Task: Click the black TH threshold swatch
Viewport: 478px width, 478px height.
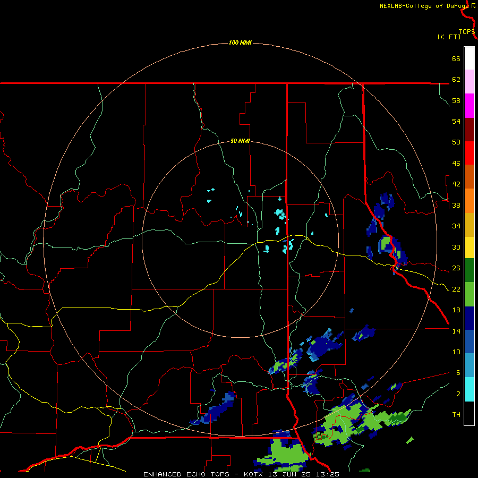Action: point(469,413)
